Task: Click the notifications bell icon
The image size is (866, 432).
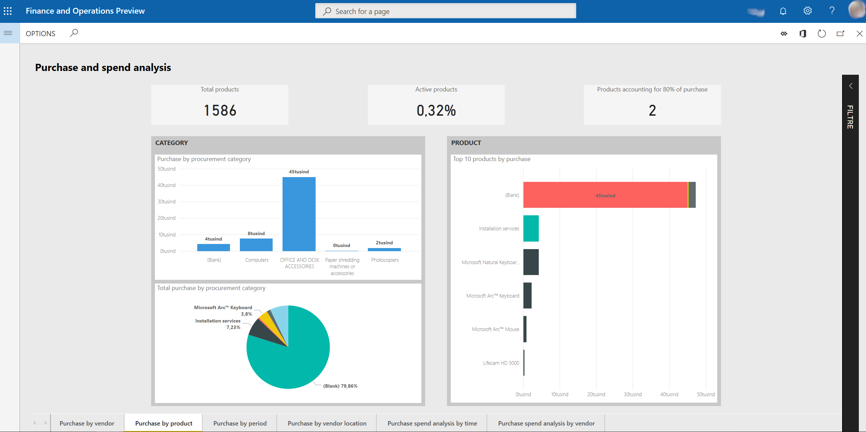Action: click(783, 11)
